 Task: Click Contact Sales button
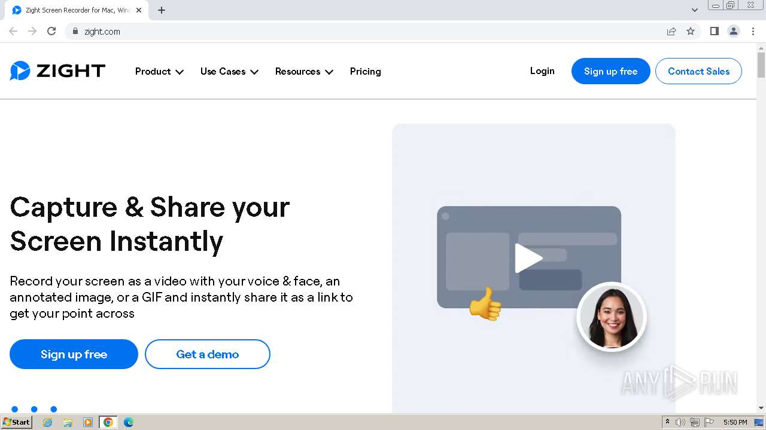[699, 71]
